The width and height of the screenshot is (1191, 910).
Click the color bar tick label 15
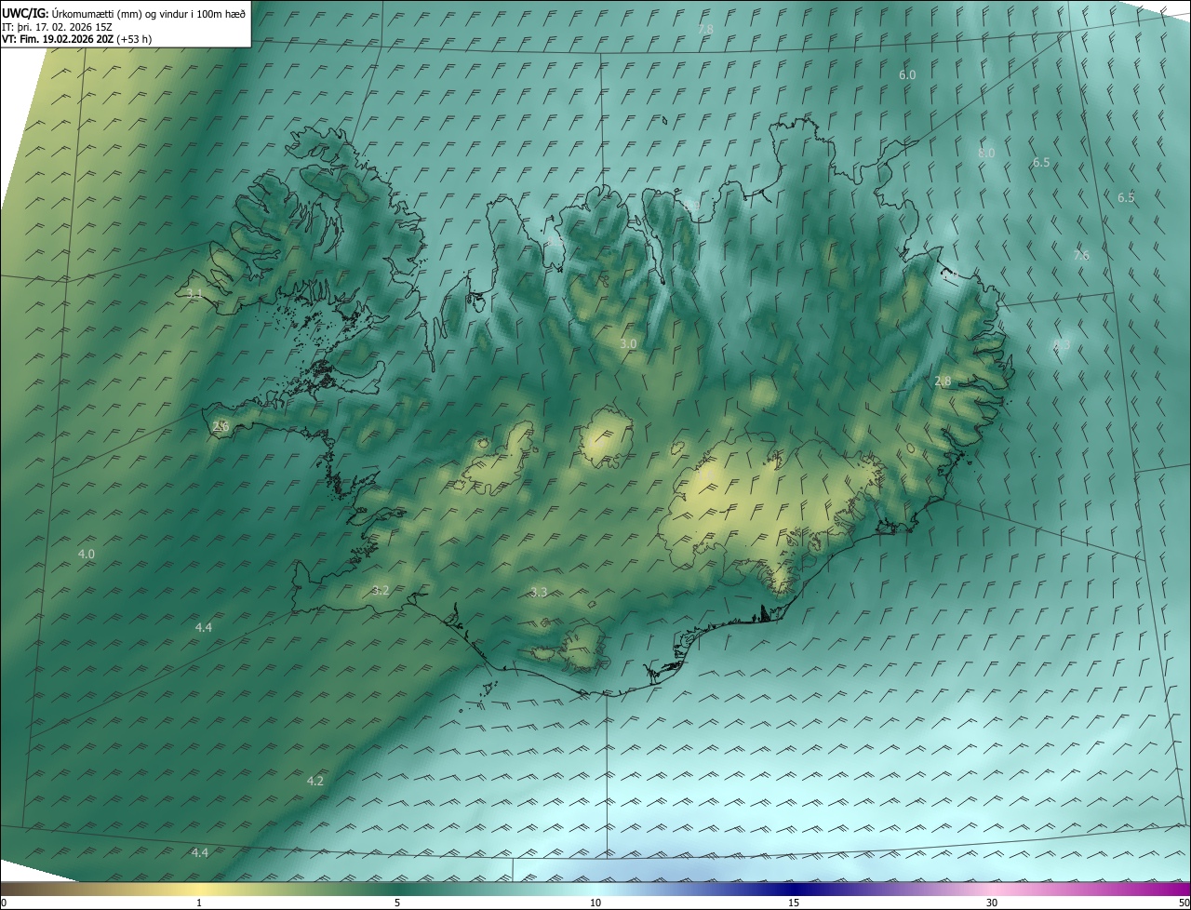(x=794, y=903)
